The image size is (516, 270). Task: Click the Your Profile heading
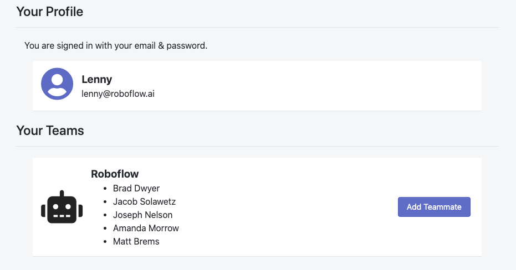coord(50,11)
